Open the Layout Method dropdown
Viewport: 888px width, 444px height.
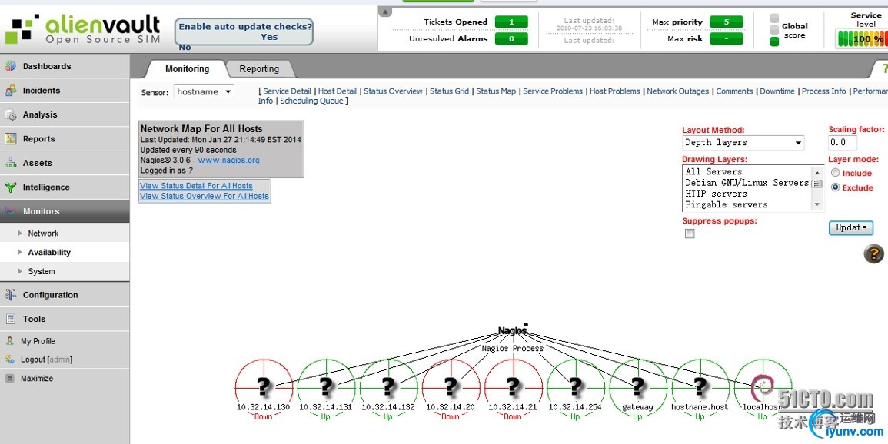click(x=743, y=143)
